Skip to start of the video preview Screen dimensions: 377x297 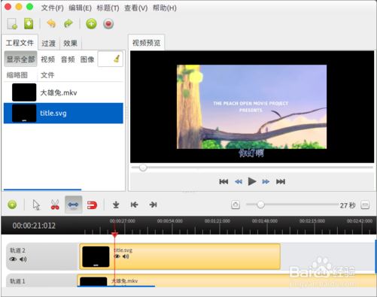[223, 181]
